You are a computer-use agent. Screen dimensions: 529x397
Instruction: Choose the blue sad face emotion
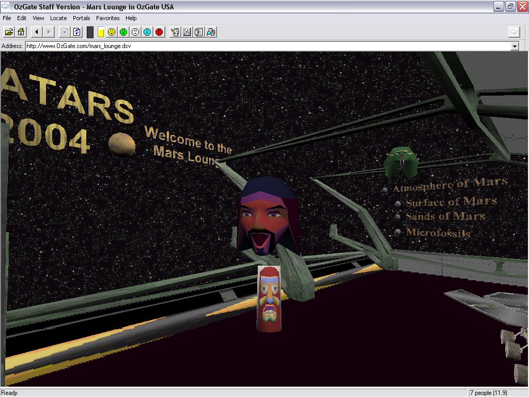coord(147,32)
